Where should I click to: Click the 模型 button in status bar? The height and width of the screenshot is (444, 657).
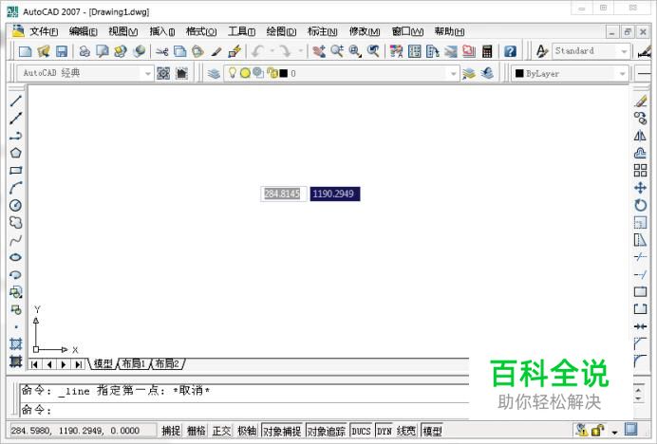pyautogui.click(x=432, y=431)
